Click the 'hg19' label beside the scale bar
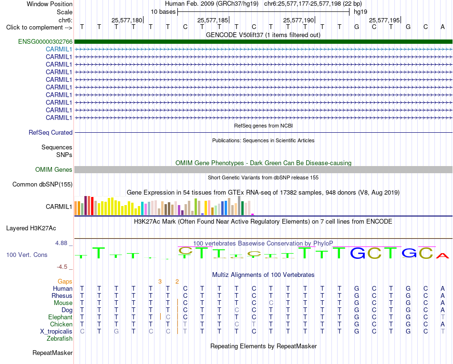 coord(360,12)
